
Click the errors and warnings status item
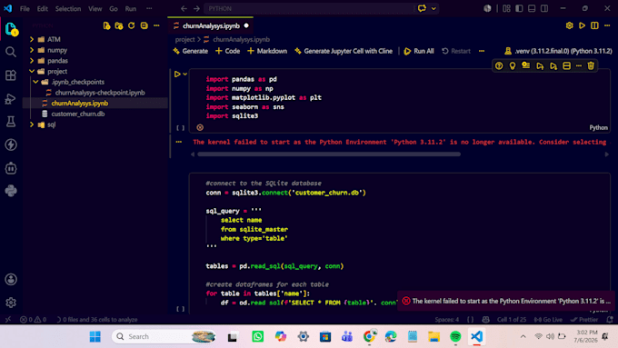pos(33,320)
